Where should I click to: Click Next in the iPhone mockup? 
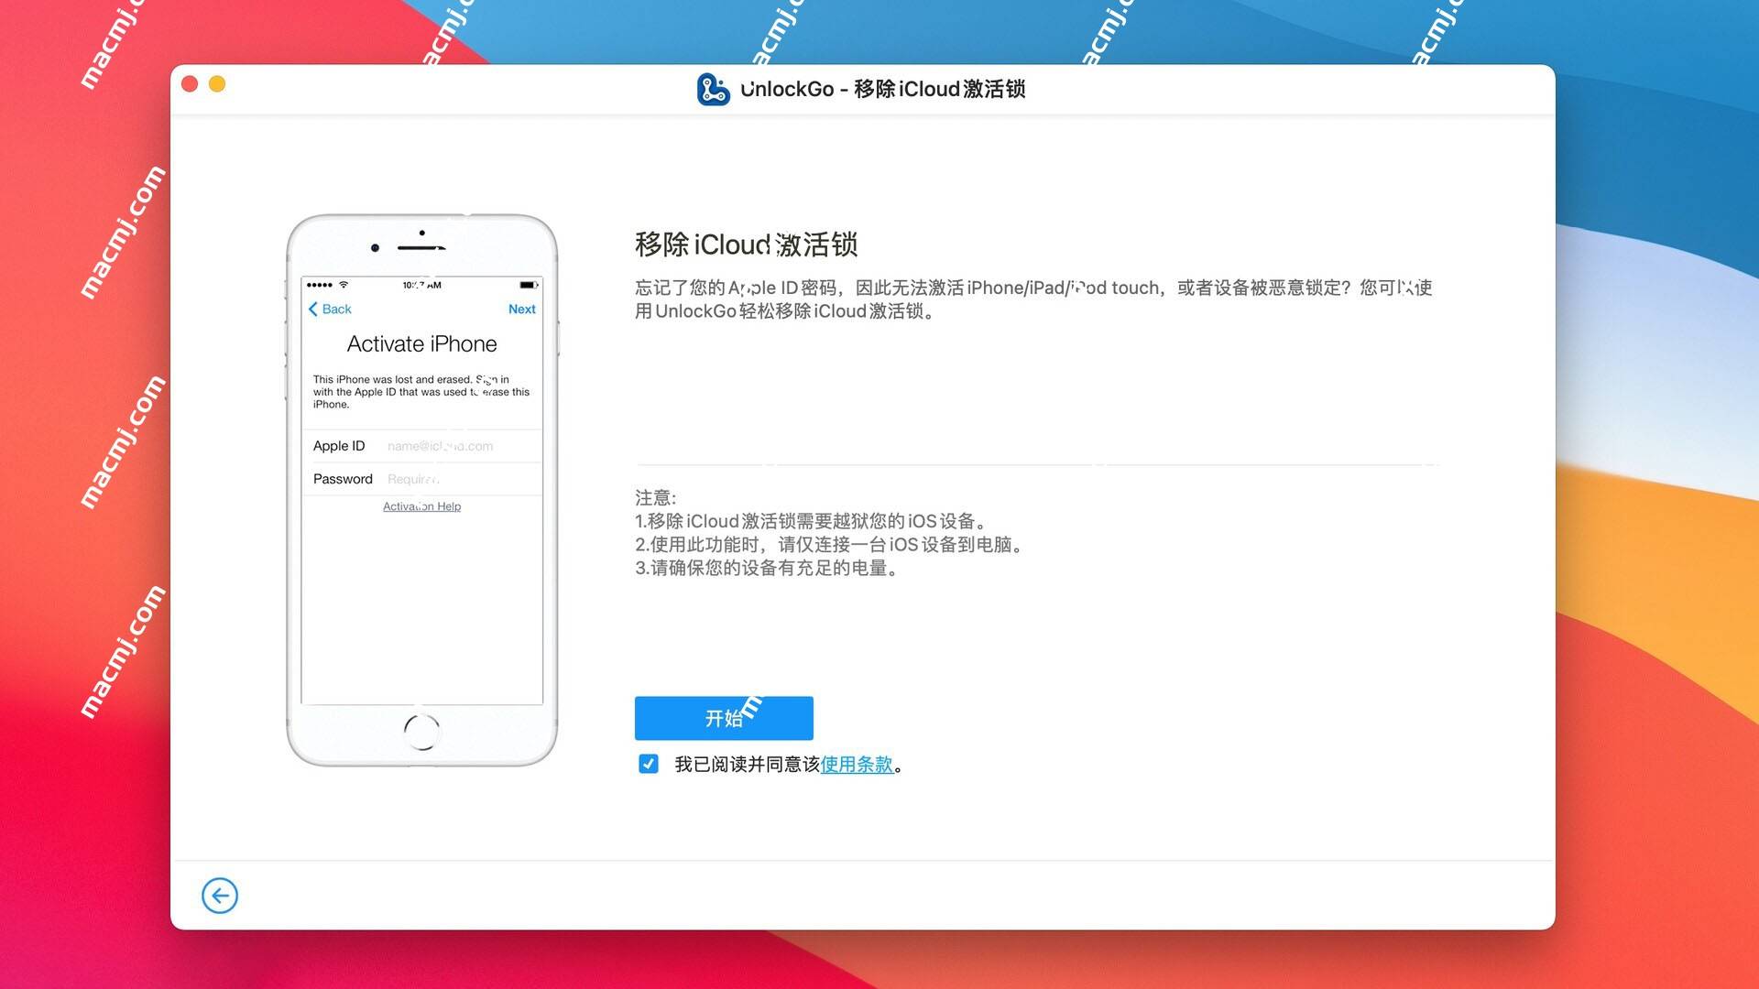click(x=522, y=310)
